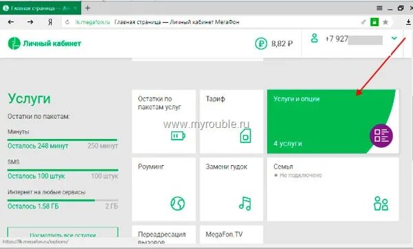Click the user profile icon
Screen dimensions: 413x249
tap(315, 38)
